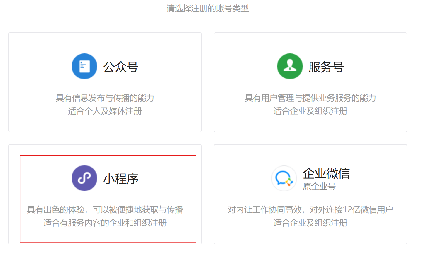Viewport: 421px width, 257px height.
Task: Select the 小程序 title text
Action: point(121,179)
